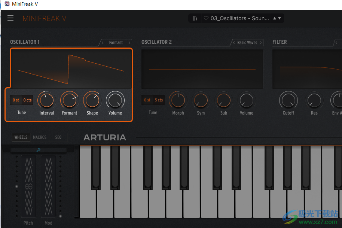The width and height of the screenshot is (342, 228).
Task: Click the blue wrench icon above Pitch wheel
Action: click(x=38, y=150)
